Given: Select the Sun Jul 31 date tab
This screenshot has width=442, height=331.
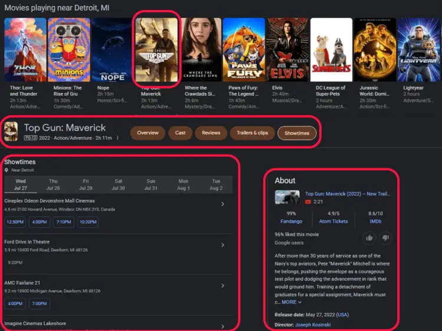Looking at the screenshot, I should coord(151,185).
